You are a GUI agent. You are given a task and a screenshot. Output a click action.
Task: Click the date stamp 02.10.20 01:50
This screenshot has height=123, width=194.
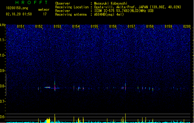click(x=19, y=14)
